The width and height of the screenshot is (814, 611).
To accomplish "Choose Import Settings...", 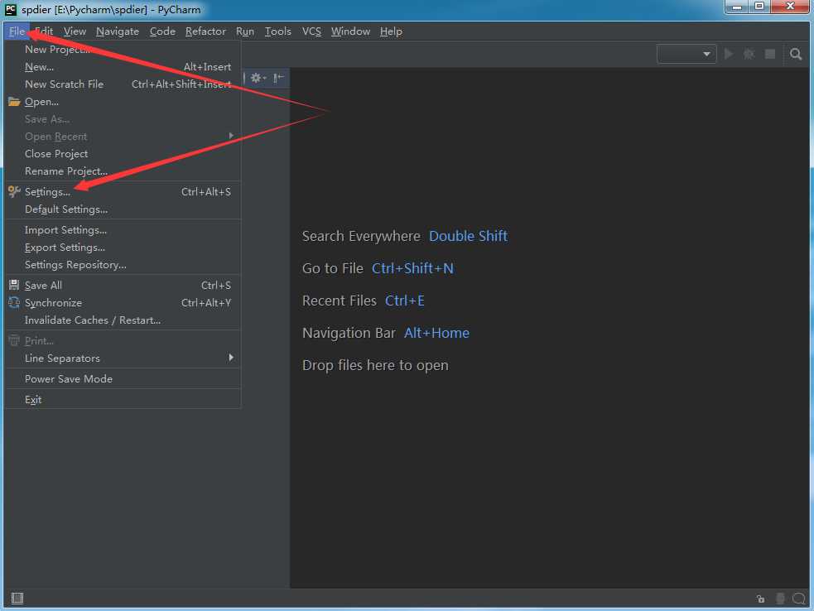I will point(123,230).
